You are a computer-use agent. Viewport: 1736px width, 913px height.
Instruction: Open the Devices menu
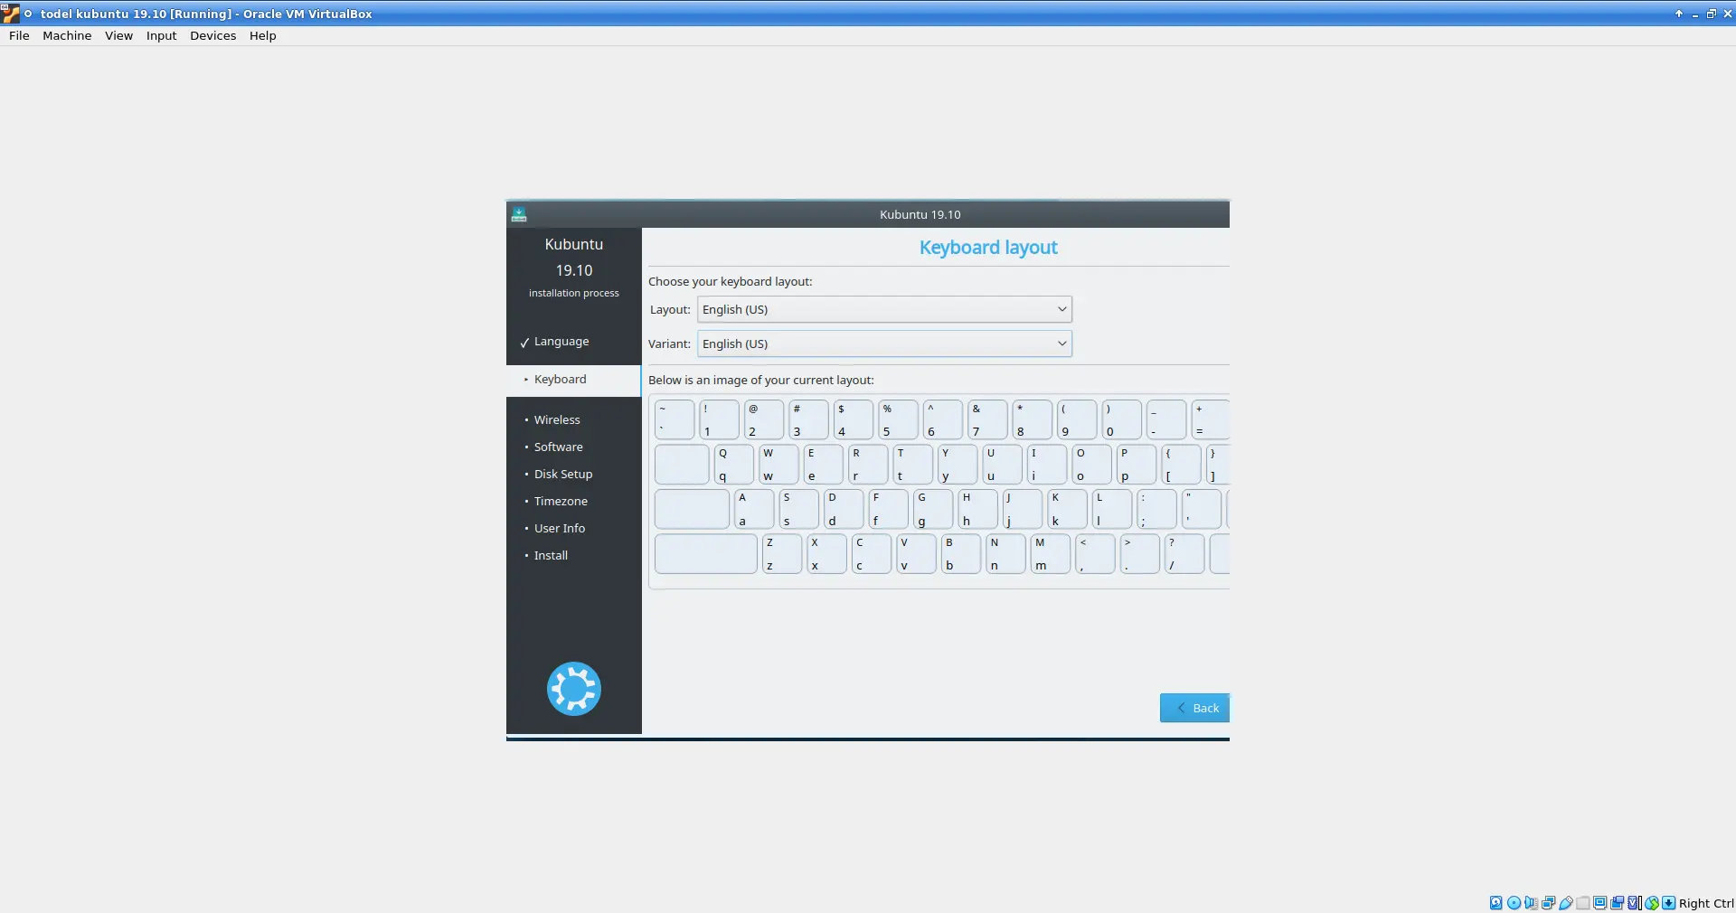(212, 35)
